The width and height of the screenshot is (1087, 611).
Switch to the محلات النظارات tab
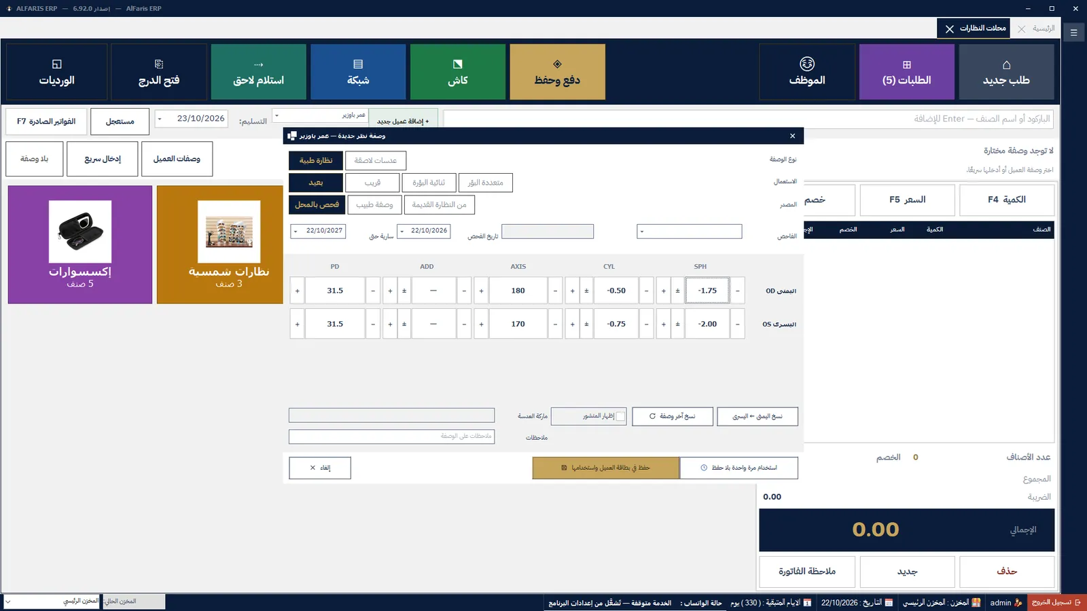pyautogui.click(x=982, y=29)
